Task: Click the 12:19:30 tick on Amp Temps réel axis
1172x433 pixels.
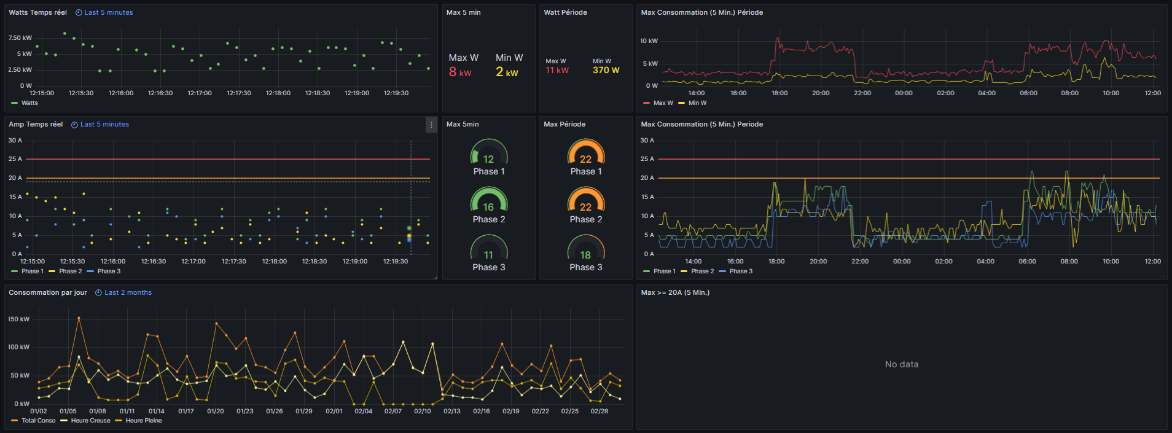Action: point(396,262)
